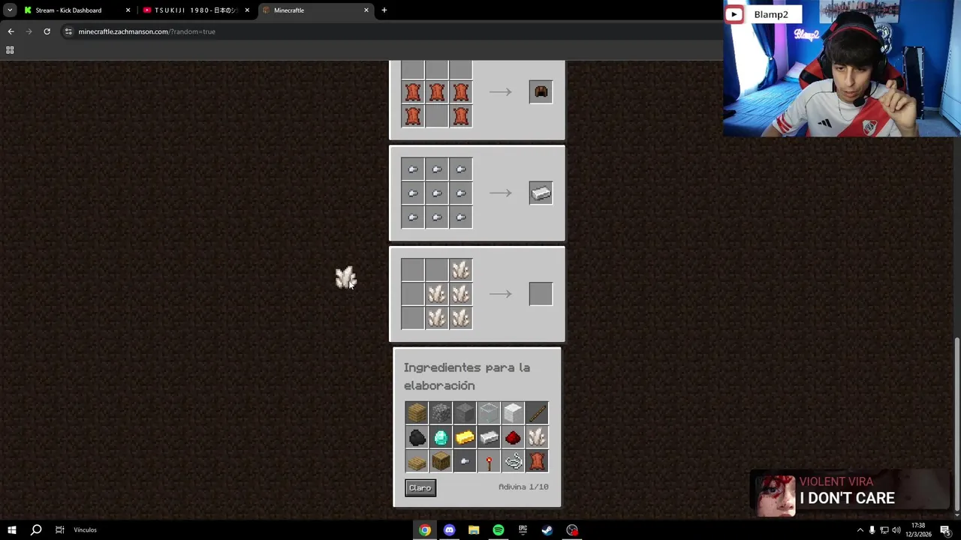Open a new browser tab
961x540 pixels.
[x=384, y=10]
